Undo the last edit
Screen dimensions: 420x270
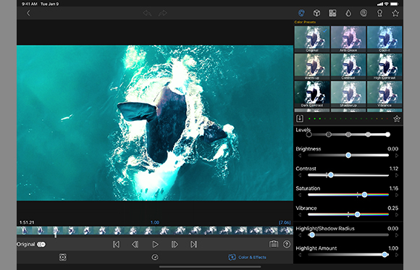coord(147,13)
